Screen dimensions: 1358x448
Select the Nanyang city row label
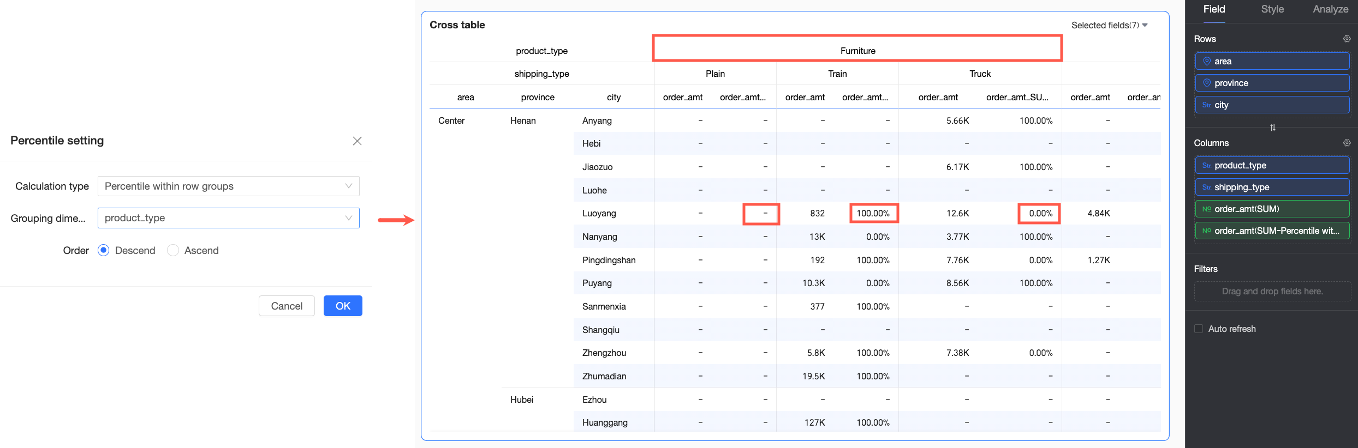click(x=599, y=237)
